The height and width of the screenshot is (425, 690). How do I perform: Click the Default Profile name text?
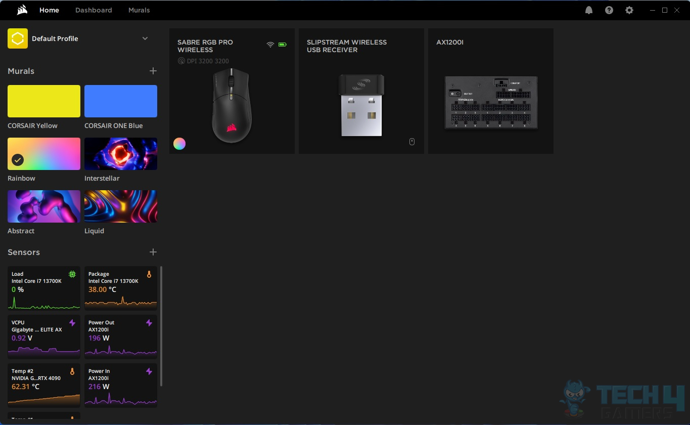55,38
